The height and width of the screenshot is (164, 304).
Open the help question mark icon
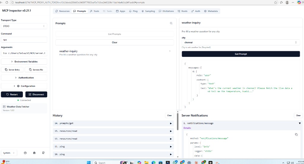coord(25,153)
